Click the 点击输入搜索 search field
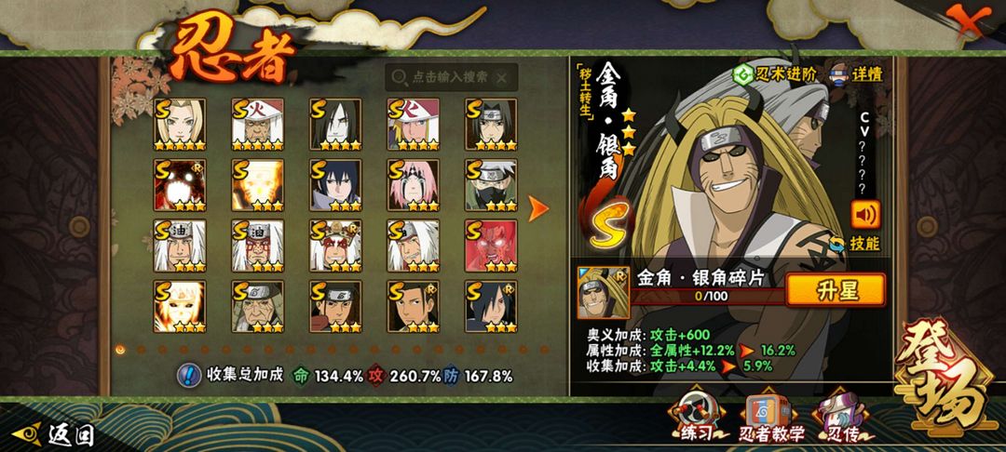 coord(452,77)
